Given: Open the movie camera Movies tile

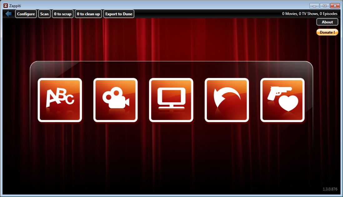Looking at the screenshot, I should click(x=116, y=100).
